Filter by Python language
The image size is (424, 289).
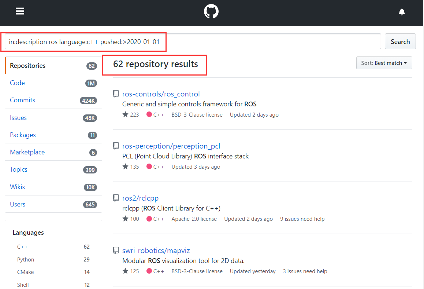point(53,260)
